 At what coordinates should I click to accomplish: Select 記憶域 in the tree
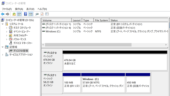13,47
